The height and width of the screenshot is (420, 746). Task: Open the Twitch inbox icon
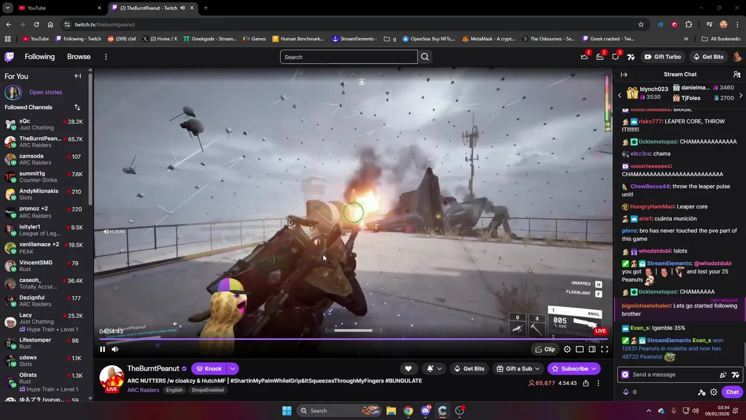click(600, 57)
